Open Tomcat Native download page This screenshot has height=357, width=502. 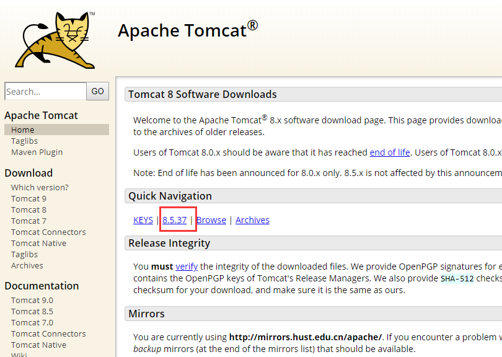click(38, 243)
